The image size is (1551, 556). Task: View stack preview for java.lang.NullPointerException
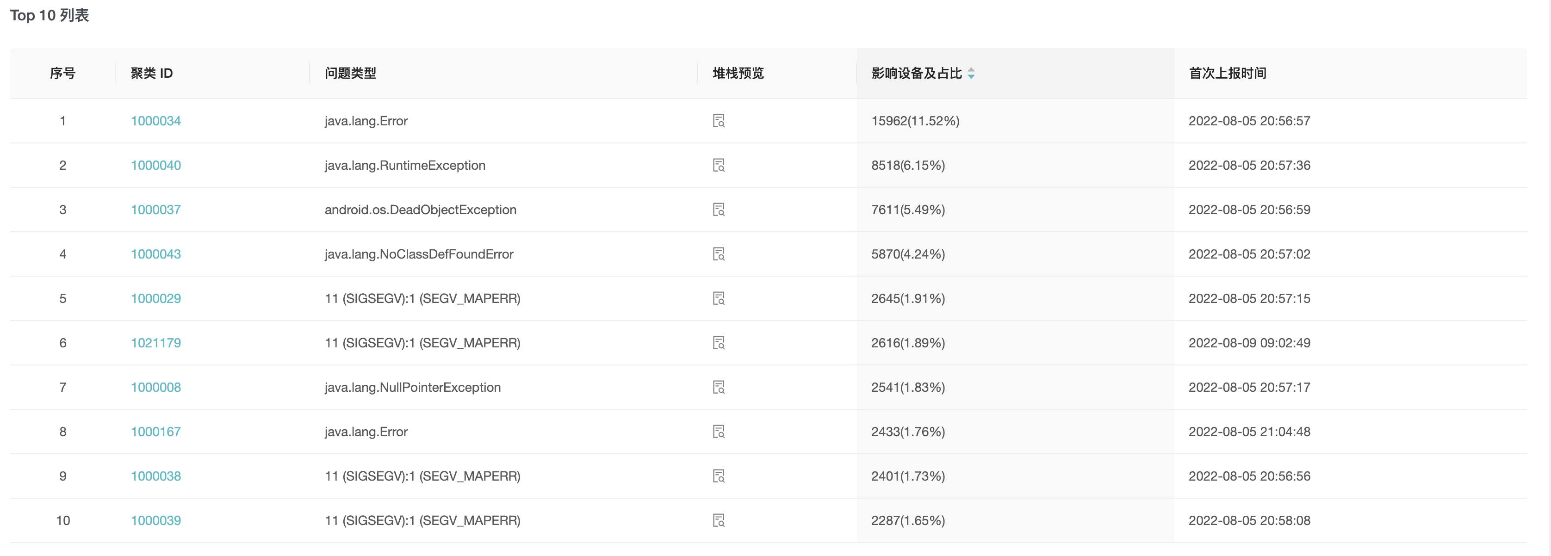(719, 387)
